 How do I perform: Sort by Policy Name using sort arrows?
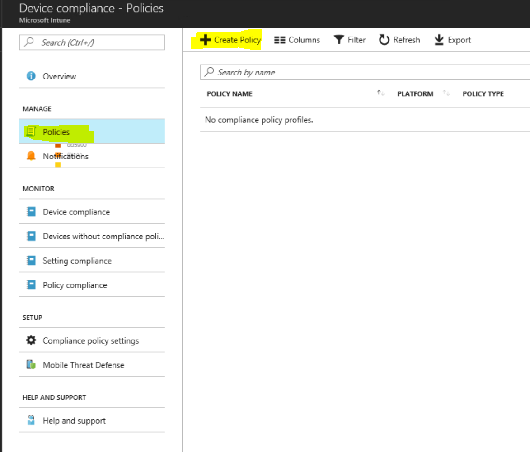coord(380,93)
